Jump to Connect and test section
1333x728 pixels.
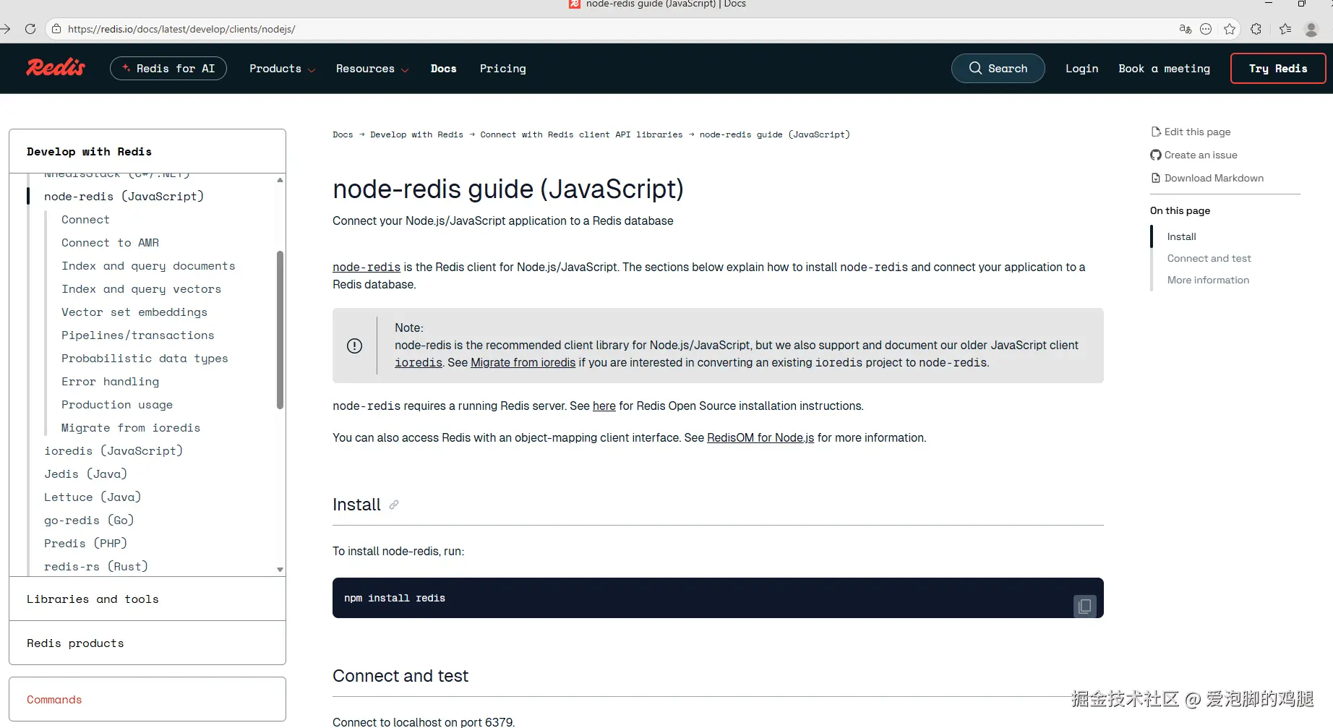(x=1209, y=258)
